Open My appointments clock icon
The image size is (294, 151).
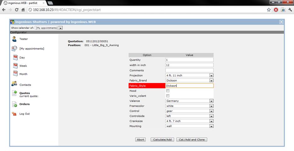(x=14, y=48)
